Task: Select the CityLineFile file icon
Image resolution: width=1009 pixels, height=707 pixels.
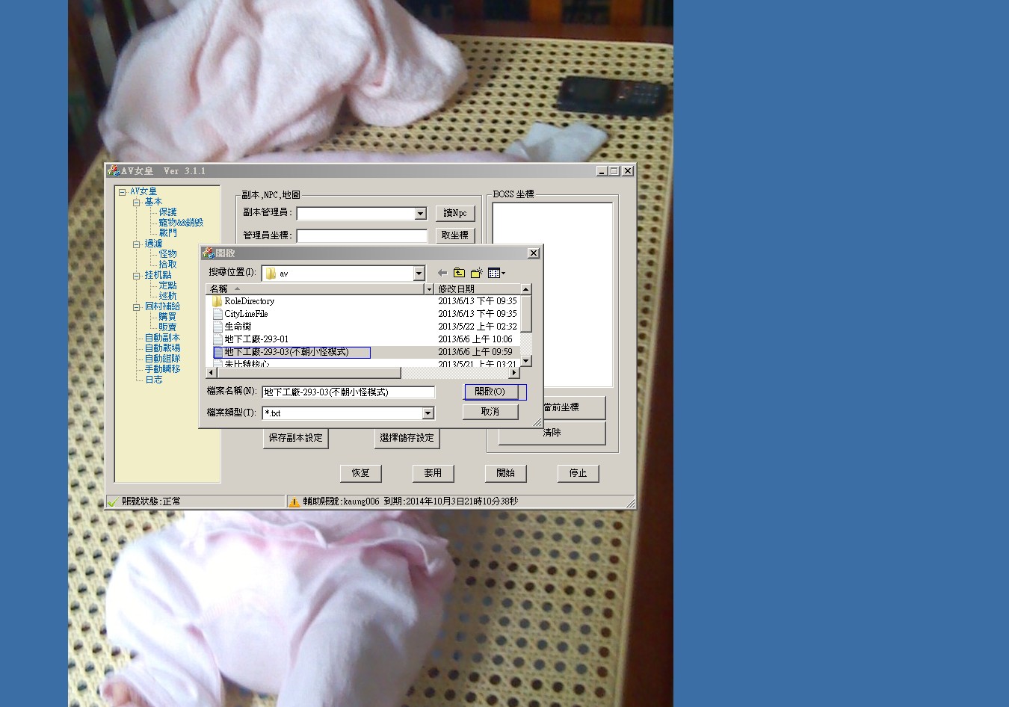Action: coord(217,314)
